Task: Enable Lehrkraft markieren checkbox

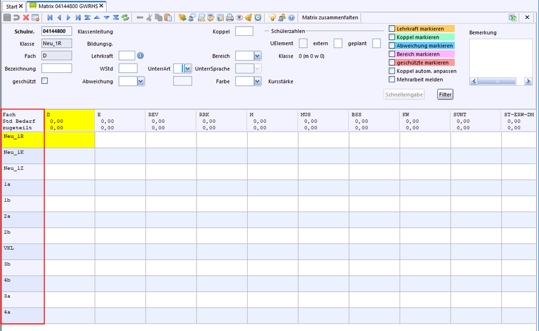Action: point(392,28)
